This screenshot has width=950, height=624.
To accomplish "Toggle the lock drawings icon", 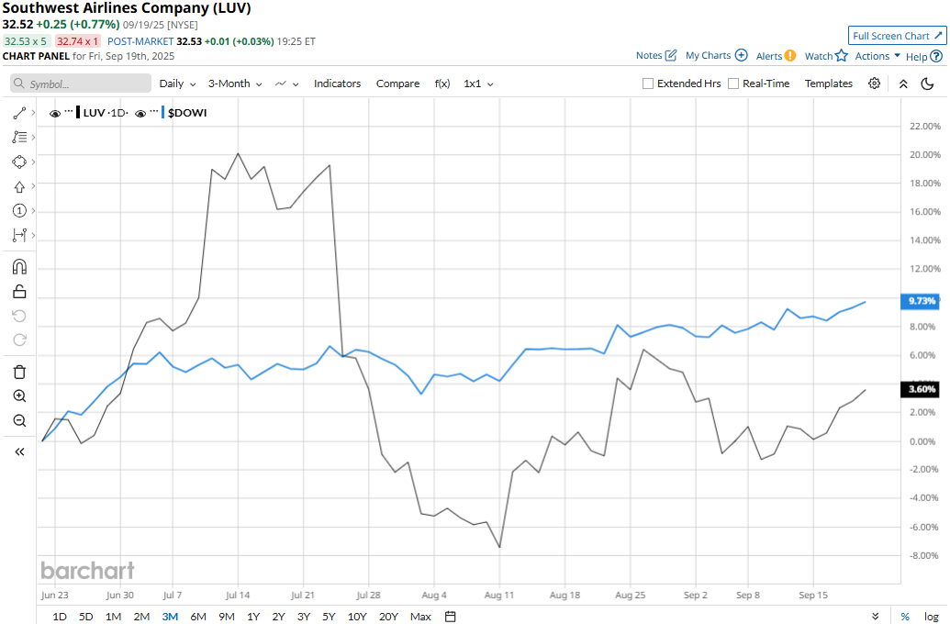I will click(x=19, y=292).
